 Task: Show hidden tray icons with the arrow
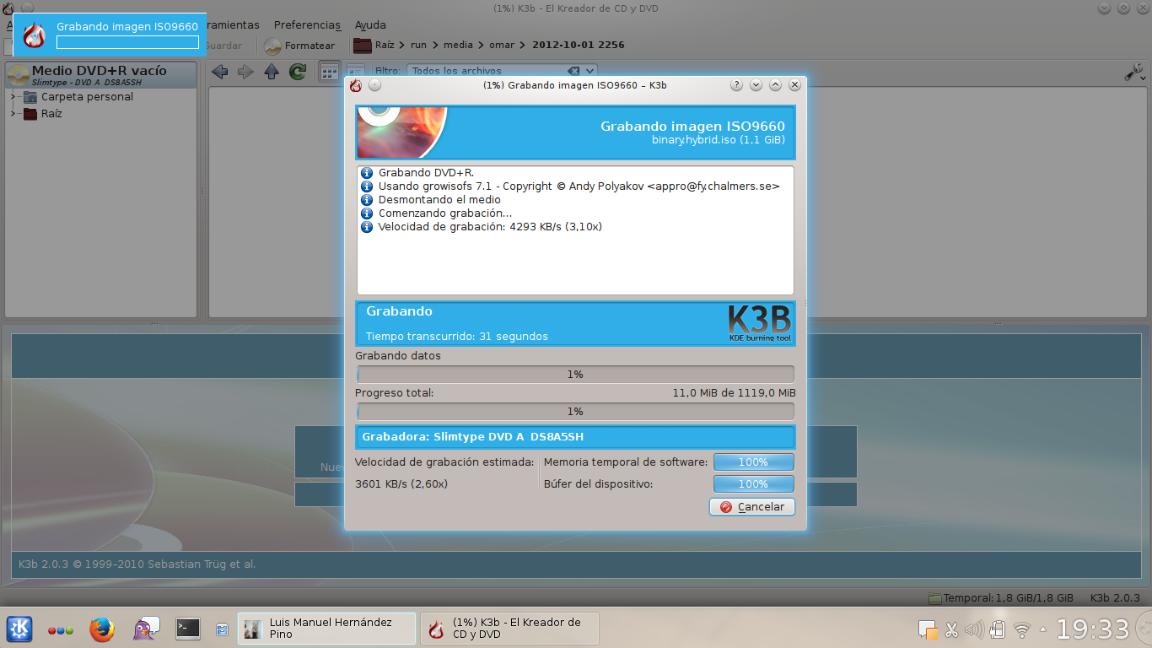click(x=1043, y=629)
